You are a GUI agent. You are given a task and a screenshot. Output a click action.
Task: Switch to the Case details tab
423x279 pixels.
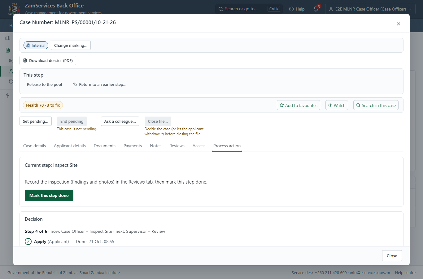tap(35, 146)
